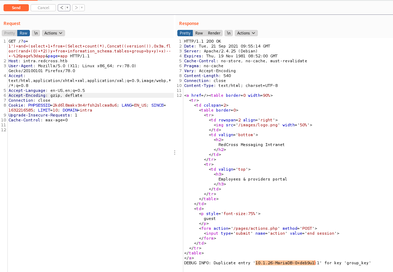This screenshot has width=393, height=272.
Task: Switch Request view to Raw
Action: pyautogui.click(x=24, y=33)
